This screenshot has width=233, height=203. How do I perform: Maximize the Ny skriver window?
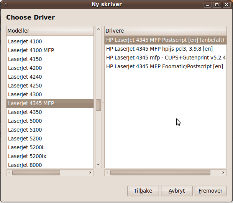pyautogui.click(x=217, y=5)
